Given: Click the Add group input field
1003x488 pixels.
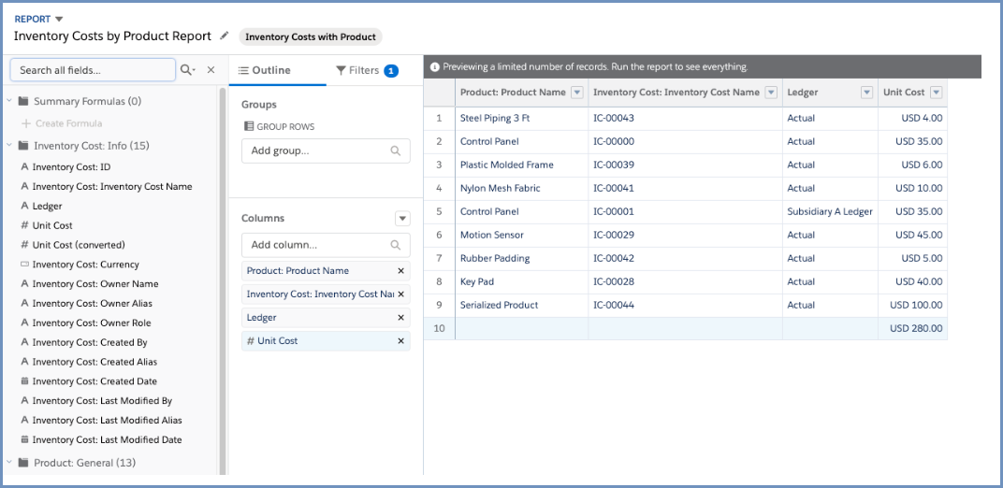Looking at the screenshot, I should [316, 151].
